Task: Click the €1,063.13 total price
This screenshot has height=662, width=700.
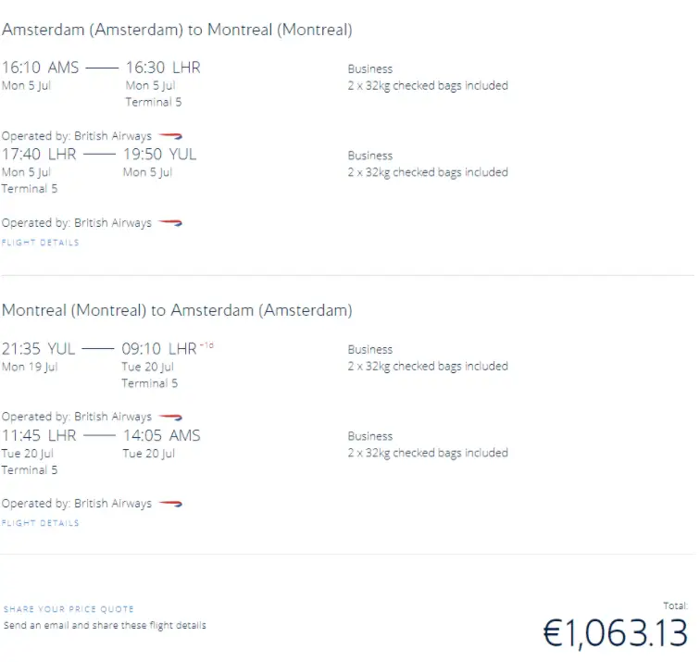Action: coord(615,633)
